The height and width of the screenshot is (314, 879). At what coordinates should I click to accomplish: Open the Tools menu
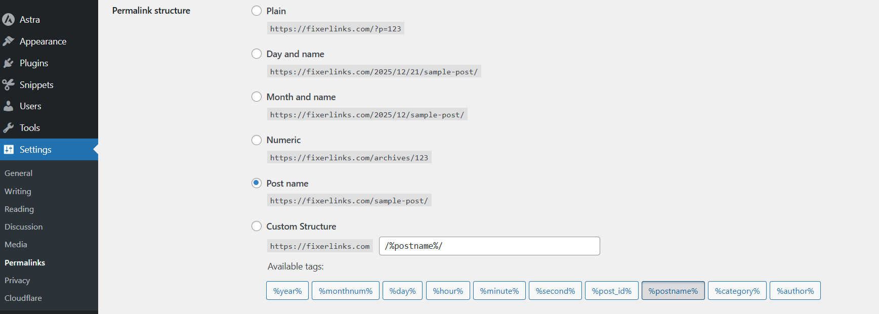pyautogui.click(x=49, y=128)
